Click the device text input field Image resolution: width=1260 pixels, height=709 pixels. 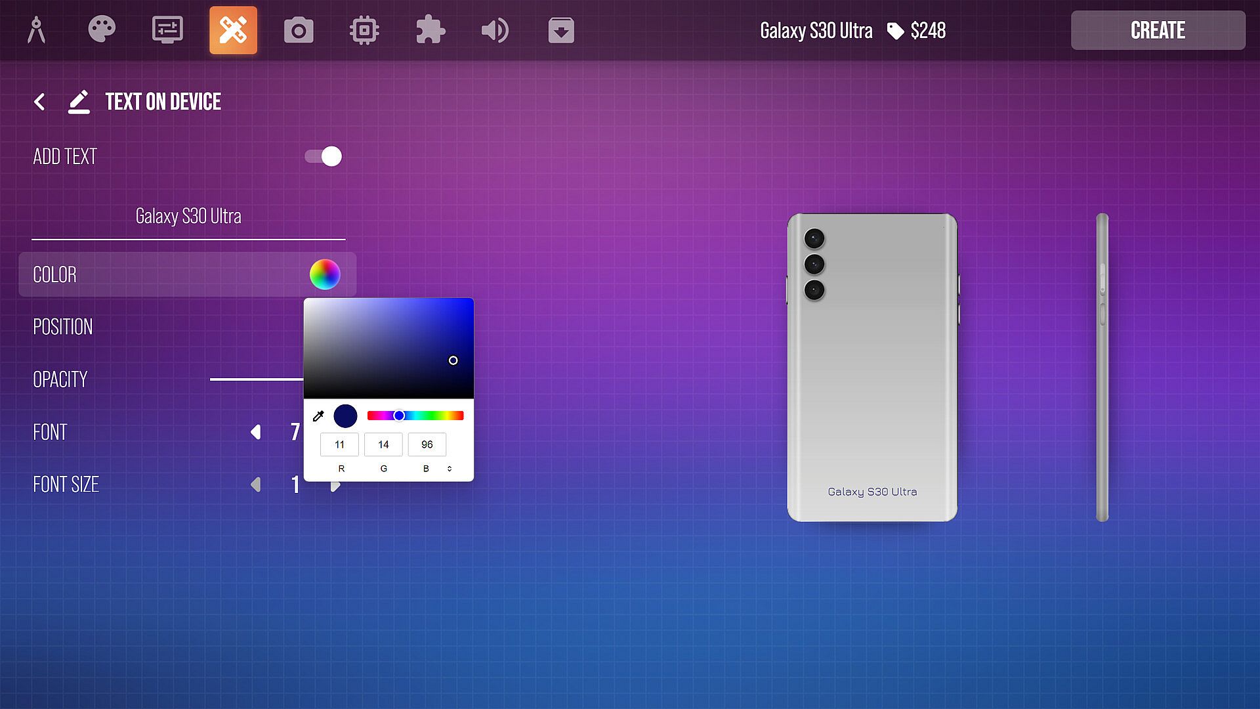tap(188, 217)
